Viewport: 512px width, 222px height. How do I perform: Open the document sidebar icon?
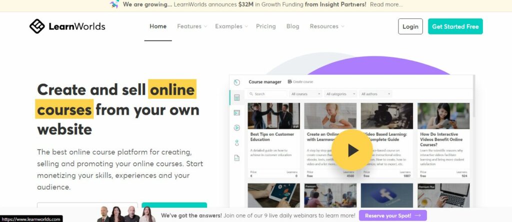coord(237,158)
